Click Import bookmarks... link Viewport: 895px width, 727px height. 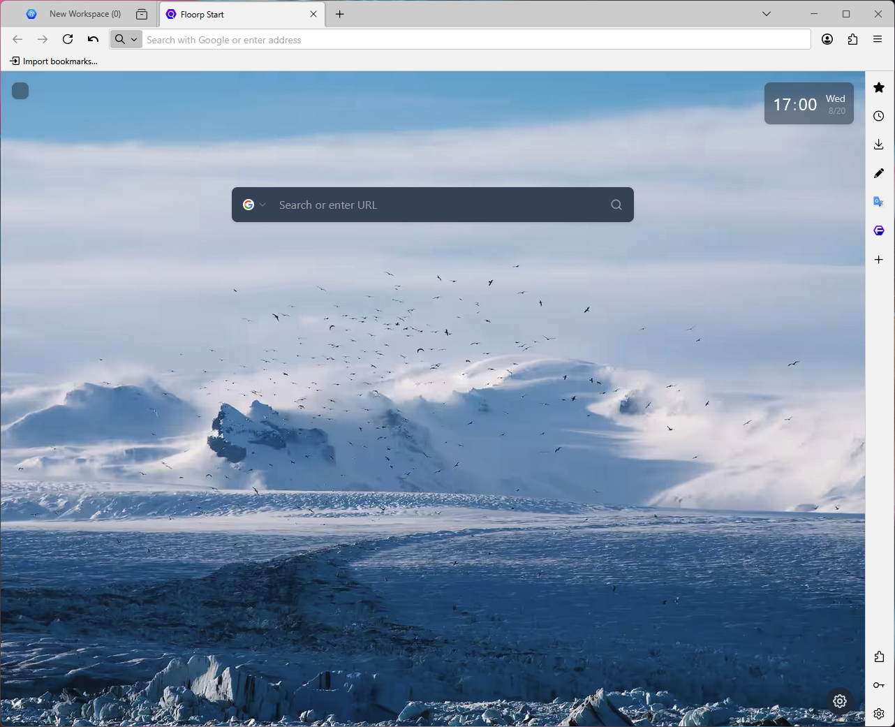pyautogui.click(x=54, y=61)
